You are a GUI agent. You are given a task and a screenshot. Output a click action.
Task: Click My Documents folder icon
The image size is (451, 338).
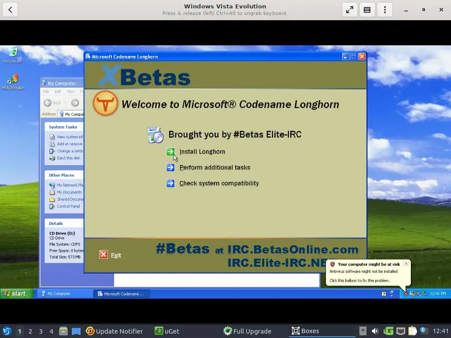click(52, 192)
